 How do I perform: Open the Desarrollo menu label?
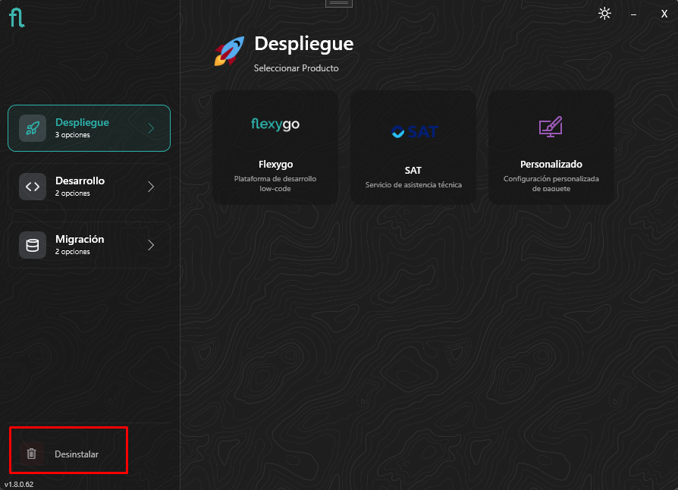point(80,181)
